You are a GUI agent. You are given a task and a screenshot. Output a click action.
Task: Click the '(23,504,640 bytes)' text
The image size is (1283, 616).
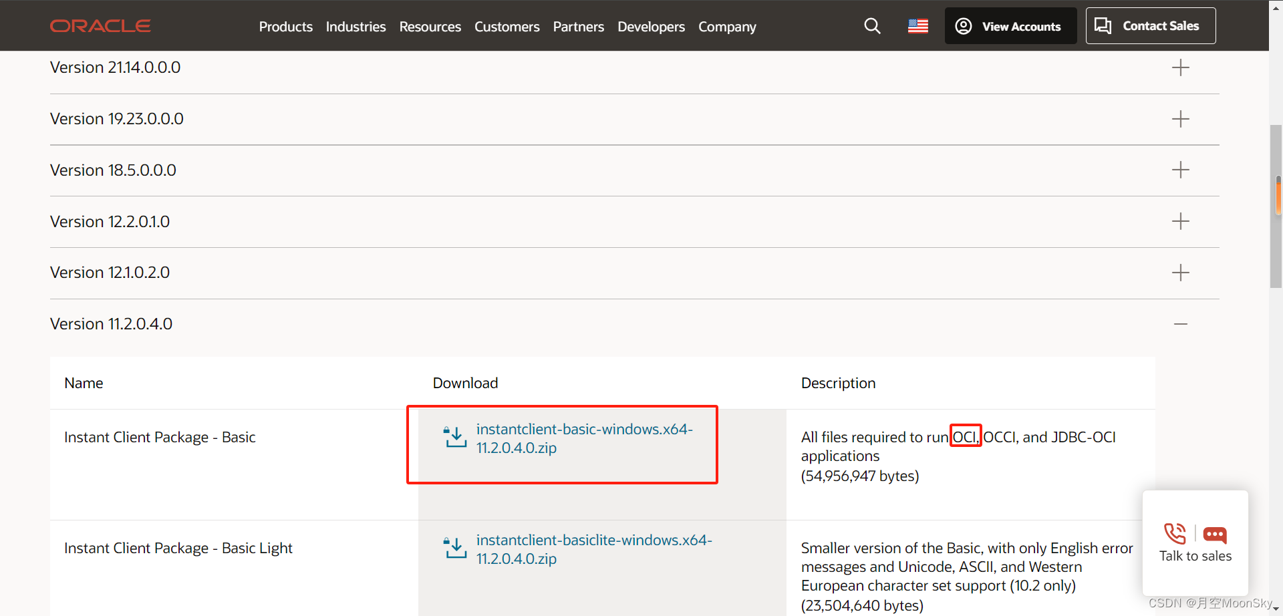pyautogui.click(x=862, y=605)
